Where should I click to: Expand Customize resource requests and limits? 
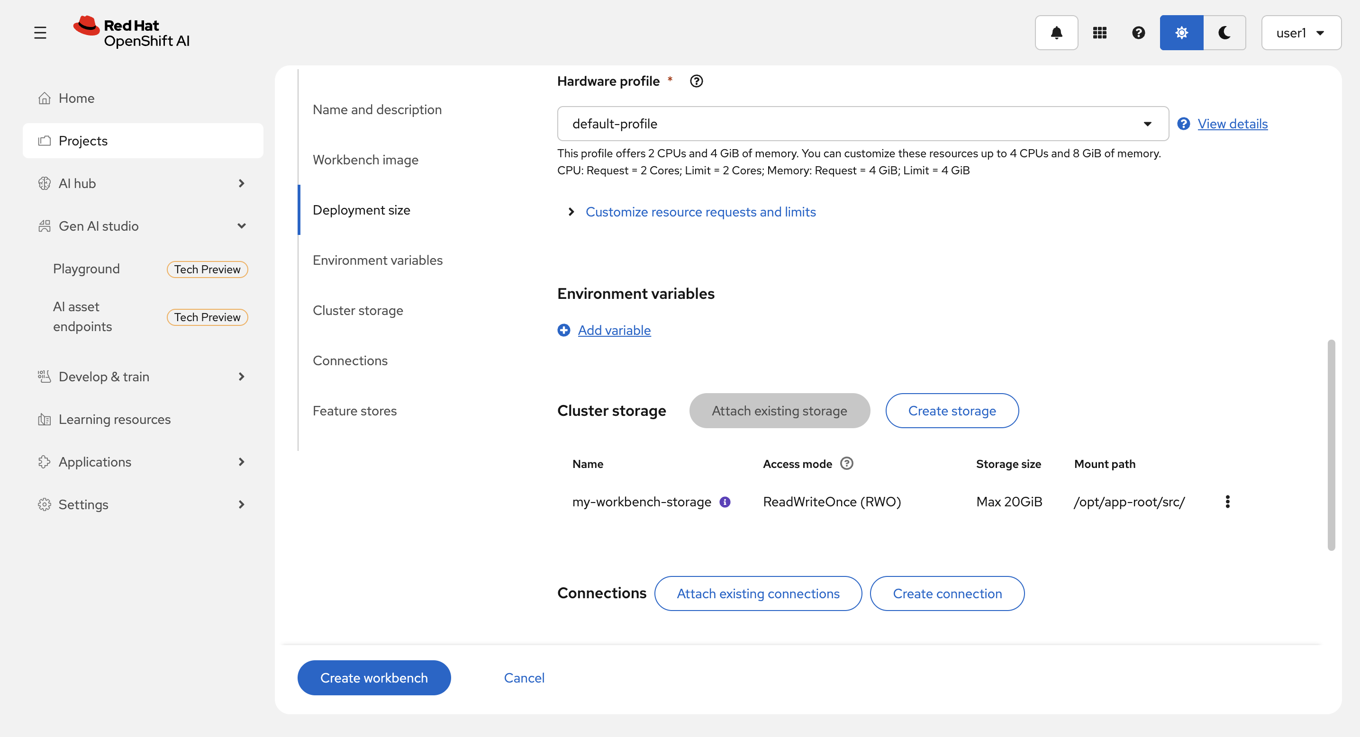tap(700, 212)
